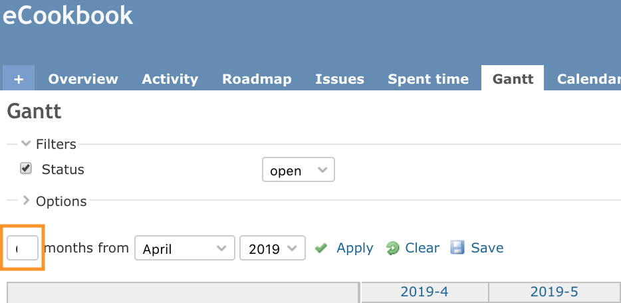Open the year dropdown showing 2019
Screen dimensions: 621x303
click(273, 248)
